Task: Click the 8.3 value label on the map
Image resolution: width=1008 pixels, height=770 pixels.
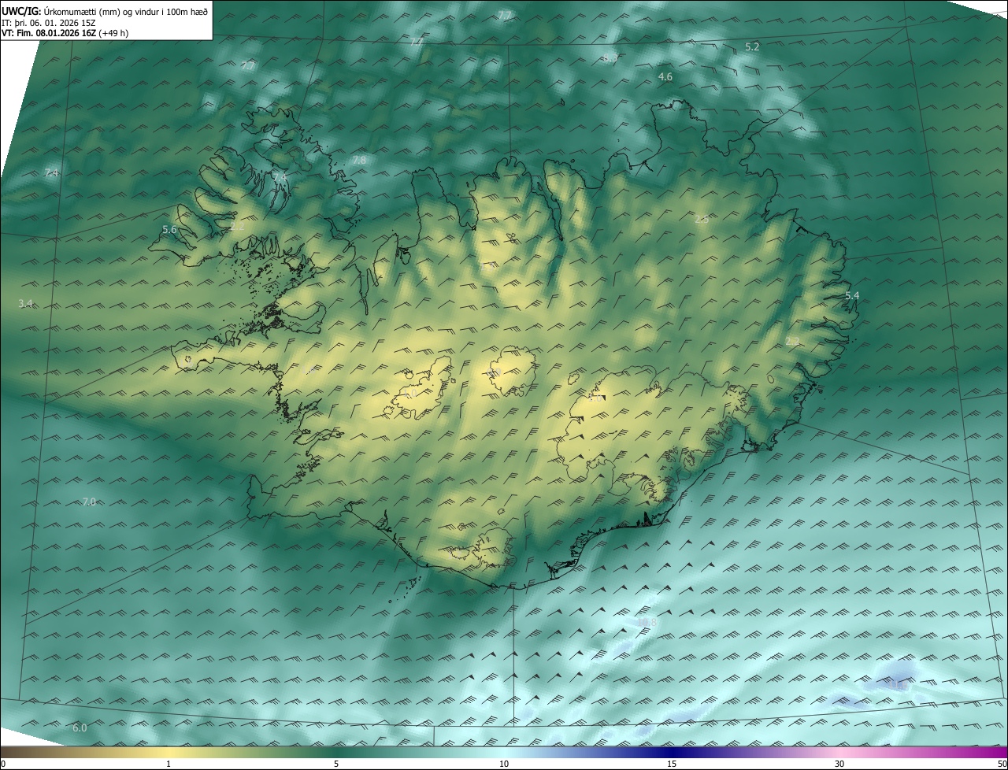Action: (610, 57)
